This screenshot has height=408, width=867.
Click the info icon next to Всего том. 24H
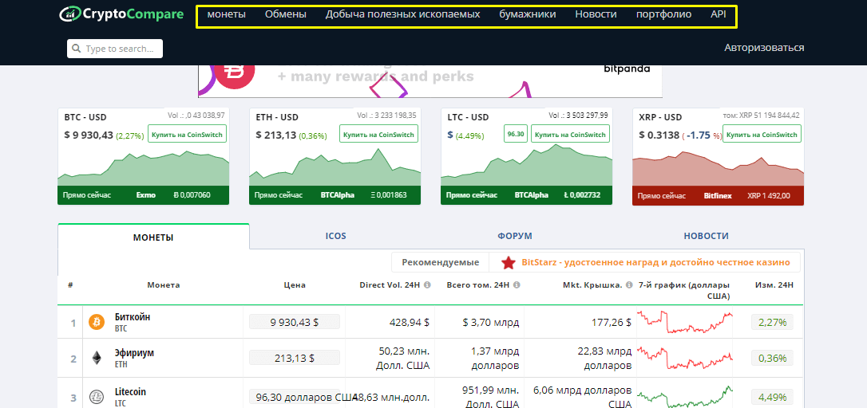(517, 285)
